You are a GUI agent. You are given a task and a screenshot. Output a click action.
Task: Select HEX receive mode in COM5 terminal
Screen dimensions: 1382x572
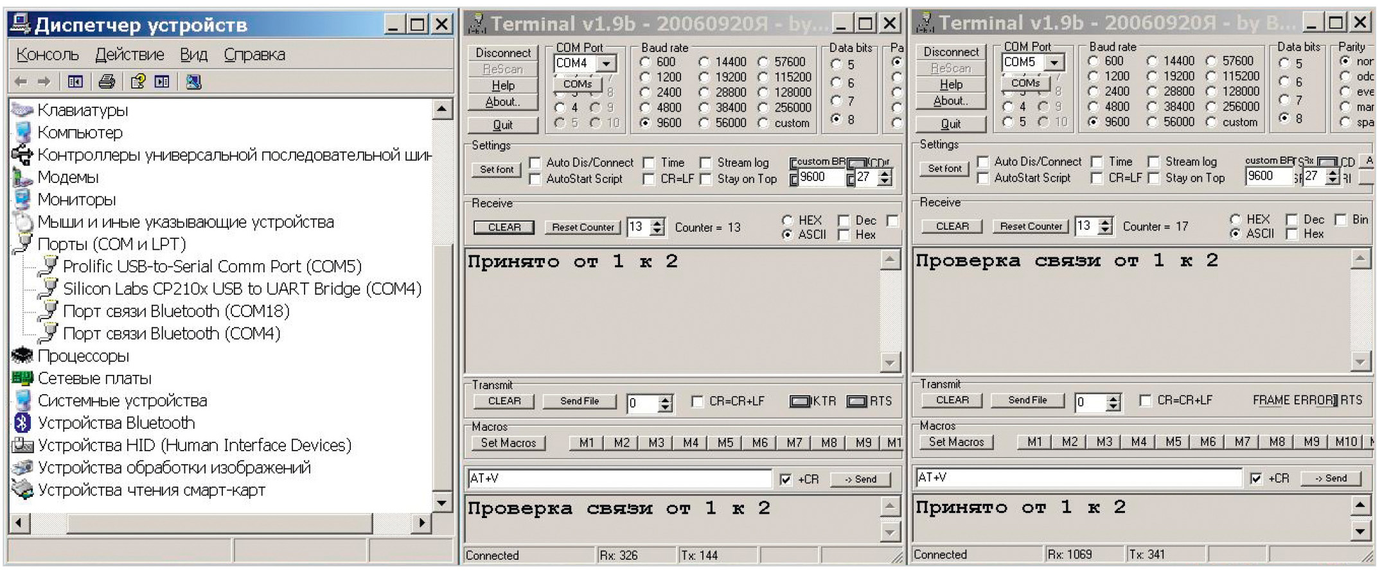(x=1236, y=220)
